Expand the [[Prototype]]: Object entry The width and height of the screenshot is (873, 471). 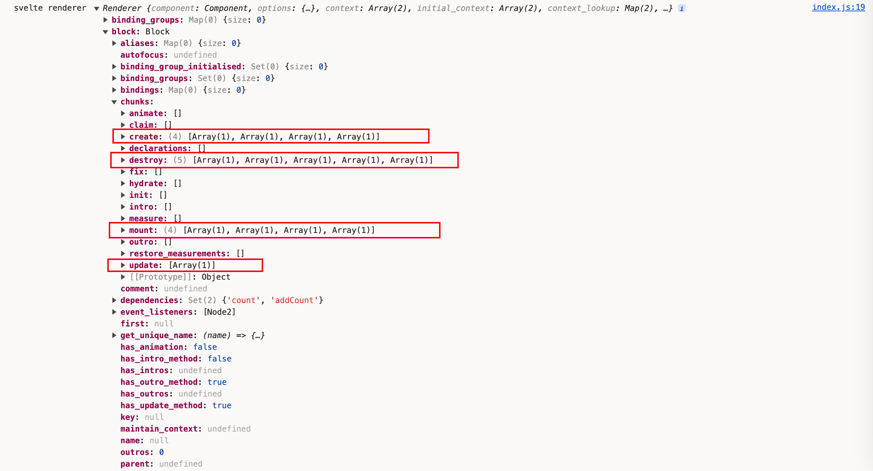(123, 277)
